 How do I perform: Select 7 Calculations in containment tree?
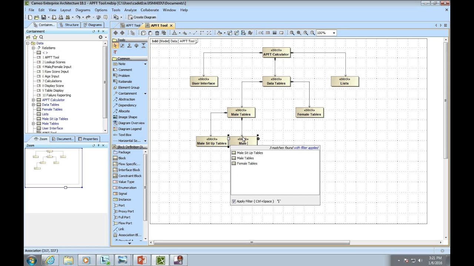pyautogui.click(x=52, y=81)
